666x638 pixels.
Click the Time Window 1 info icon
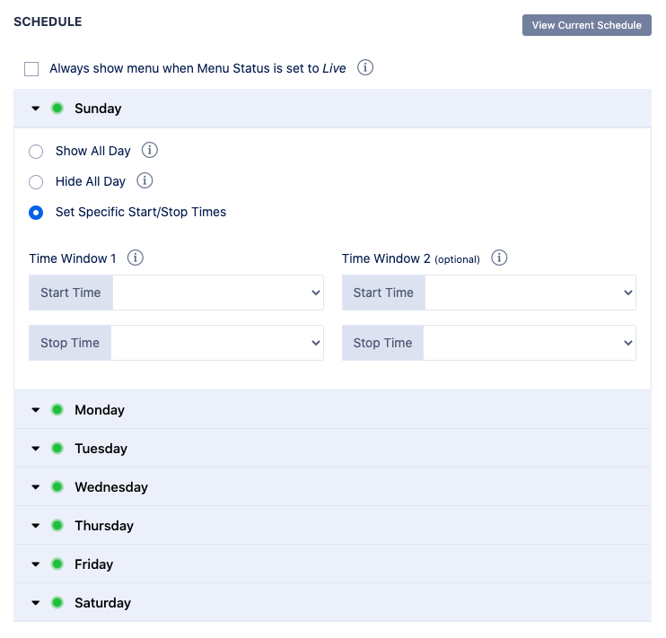pyautogui.click(x=136, y=258)
